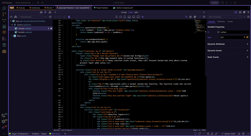
Task: Click the Publish button
Action: coord(214,3)
